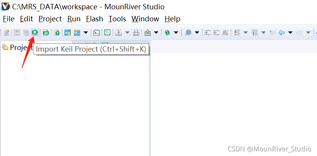
Task: Open the Help menu
Action: 172,19
